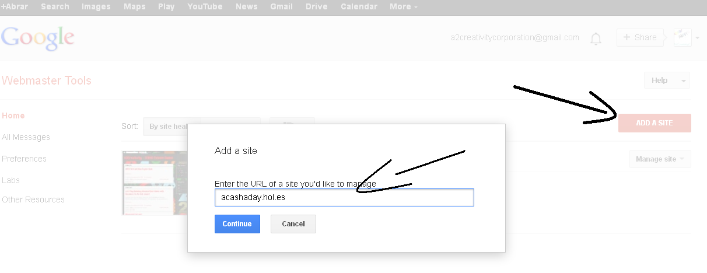Click the site URL input field
The height and width of the screenshot is (273, 707).
[x=344, y=197]
